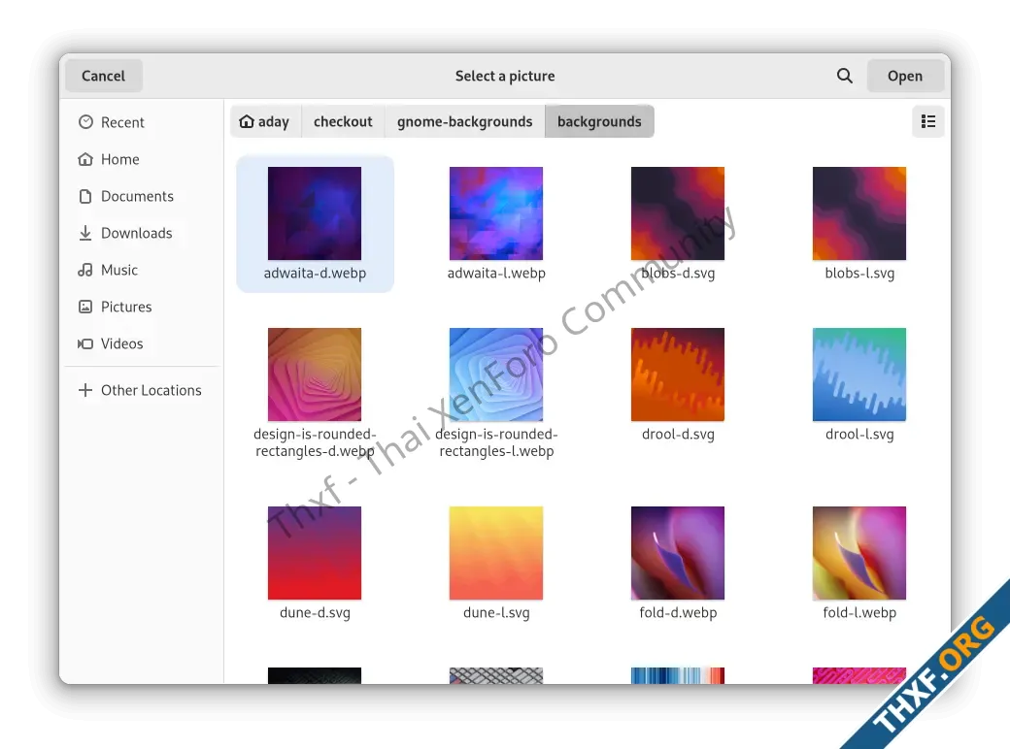The width and height of the screenshot is (1010, 749).
Task: Go to gnome-backgrounds in path bar
Action: click(x=465, y=121)
